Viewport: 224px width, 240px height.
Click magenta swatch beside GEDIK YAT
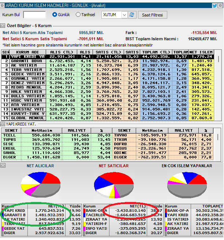coord(3,229)
